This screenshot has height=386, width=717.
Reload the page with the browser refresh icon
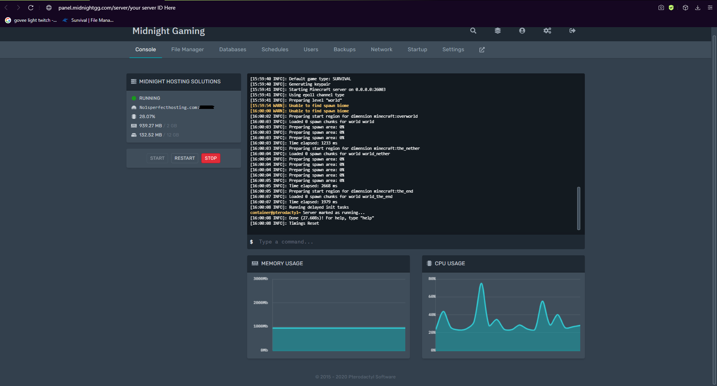(31, 8)
